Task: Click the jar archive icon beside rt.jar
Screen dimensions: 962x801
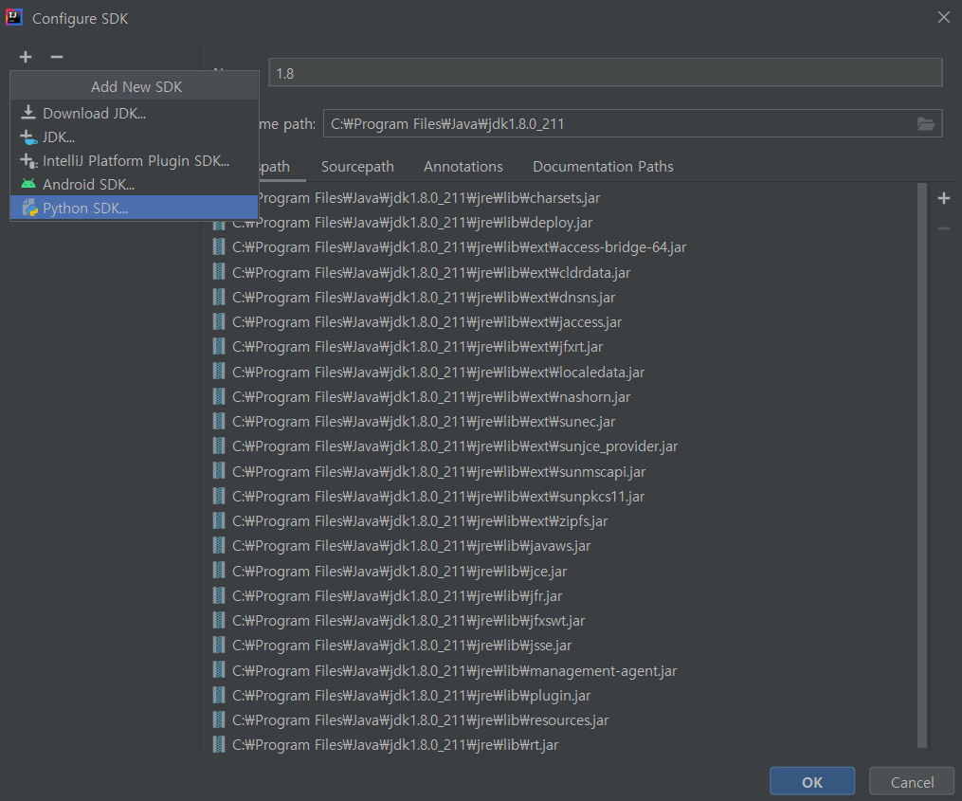Action: click(218, 744)
